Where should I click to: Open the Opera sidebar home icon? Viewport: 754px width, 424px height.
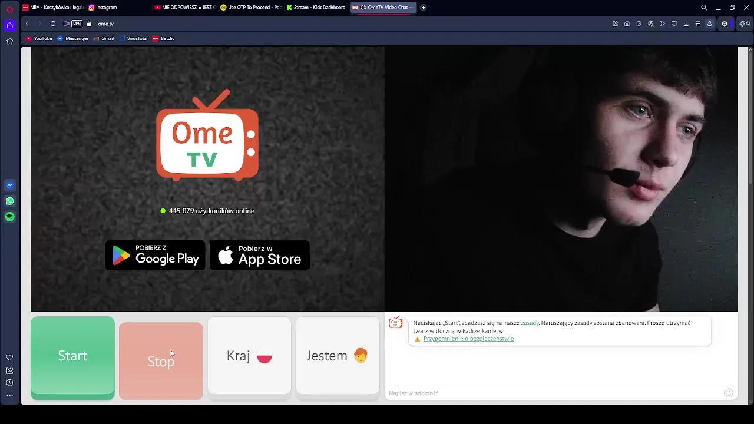tap(9, 25)
